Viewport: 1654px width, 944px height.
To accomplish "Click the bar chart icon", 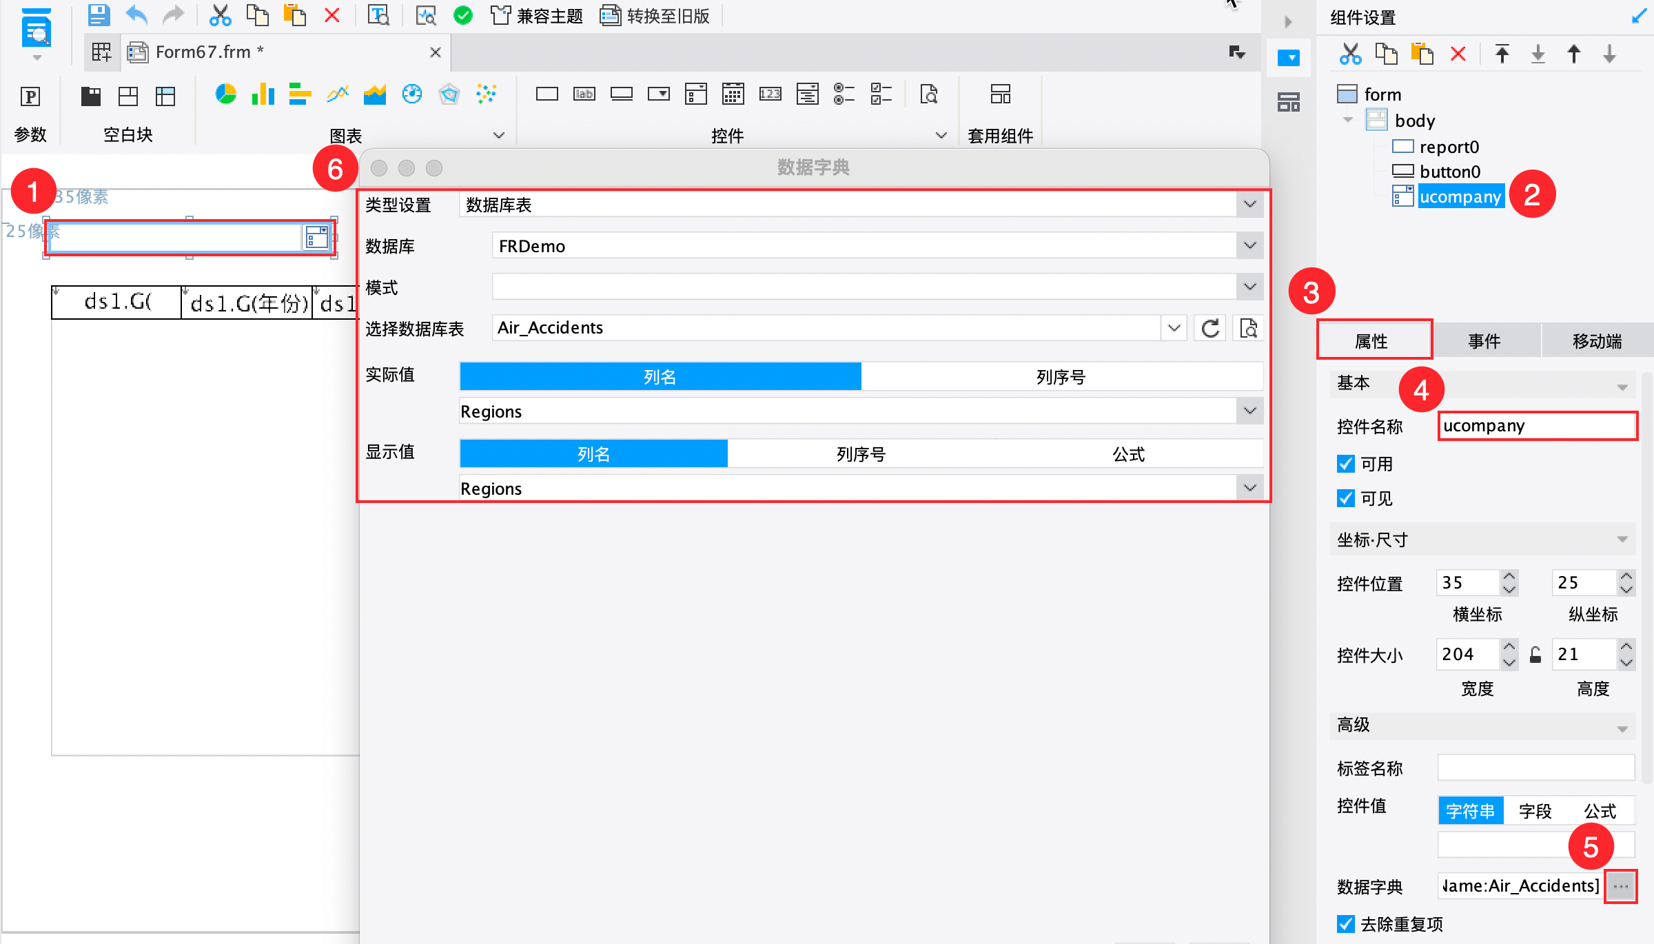I will pyautogui.click(x=263, y=94).
